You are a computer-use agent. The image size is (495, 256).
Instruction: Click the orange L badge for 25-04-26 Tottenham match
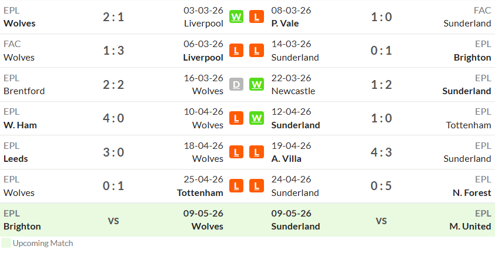pyautogui.click(x=236, y=186)
